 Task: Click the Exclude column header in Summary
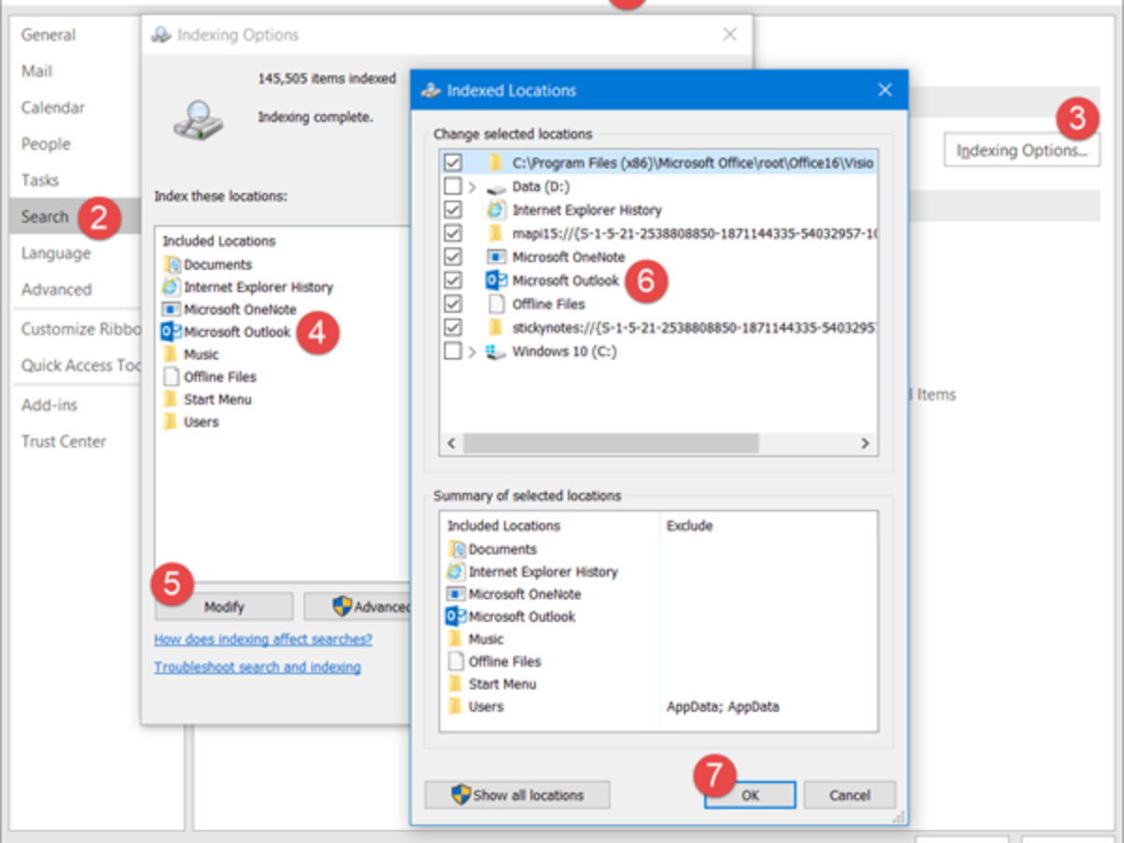tap(689, 526)
